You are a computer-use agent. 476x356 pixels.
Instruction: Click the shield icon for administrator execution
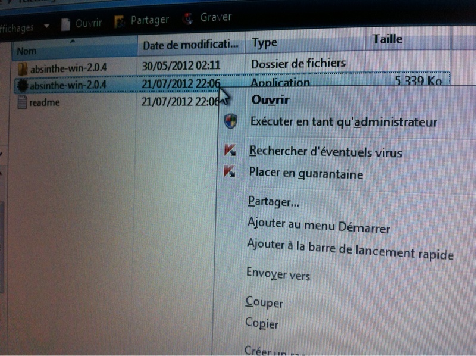point(231,122)
